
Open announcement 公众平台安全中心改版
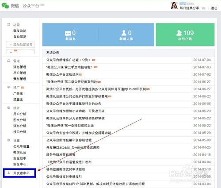pyautogui.click(x=79, y=133)
